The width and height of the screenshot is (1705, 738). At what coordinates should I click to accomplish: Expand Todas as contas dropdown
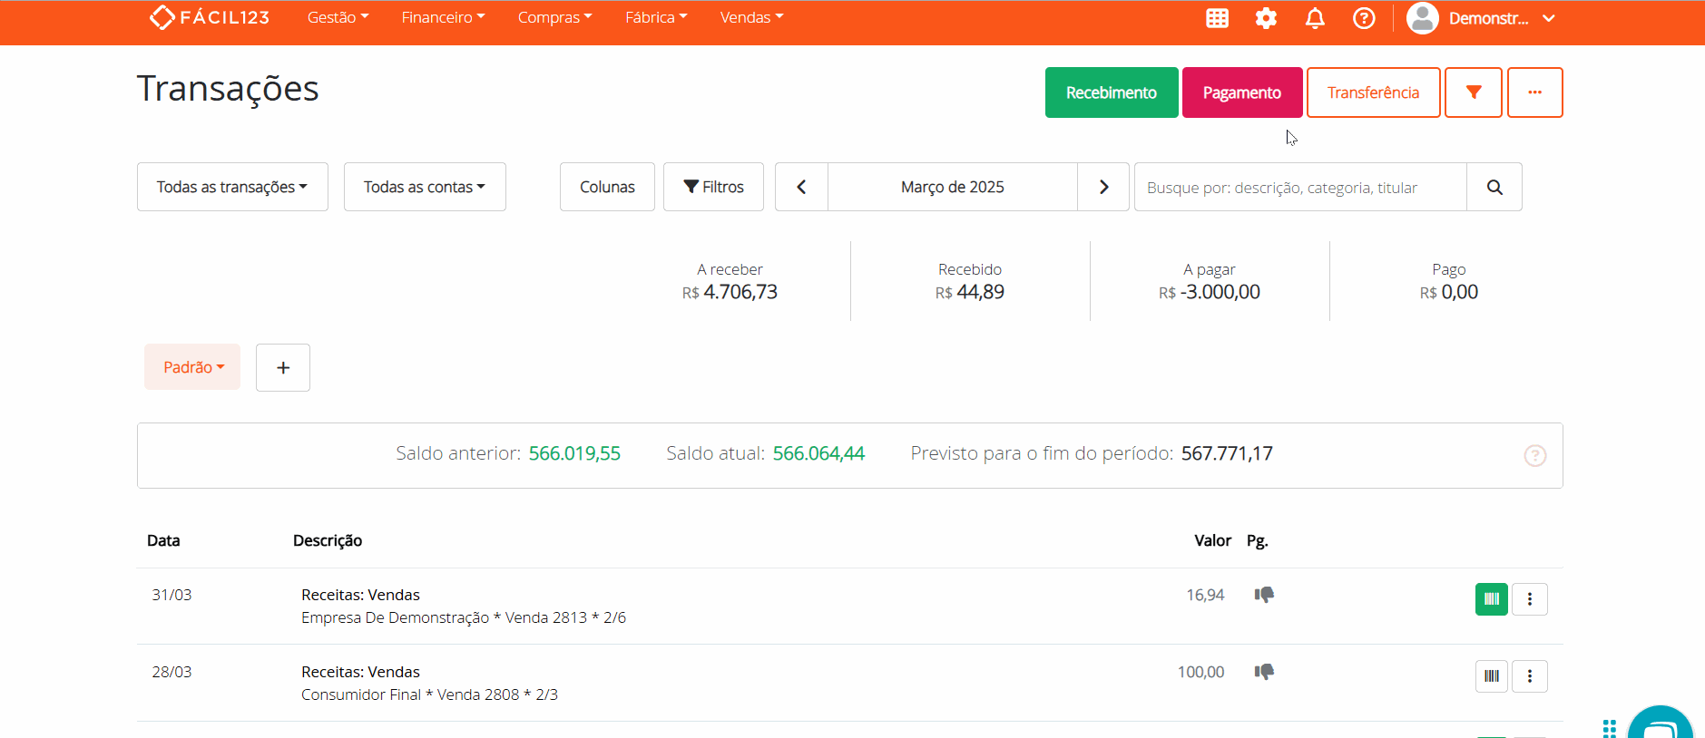[425, 187]
